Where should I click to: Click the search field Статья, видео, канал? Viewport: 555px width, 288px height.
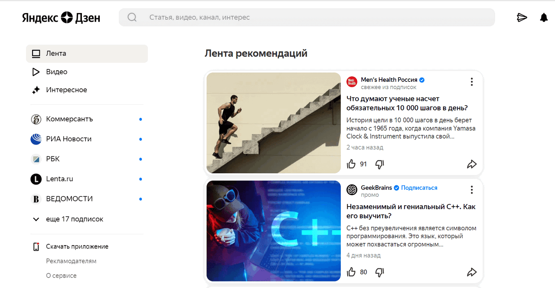coord(307,17)
